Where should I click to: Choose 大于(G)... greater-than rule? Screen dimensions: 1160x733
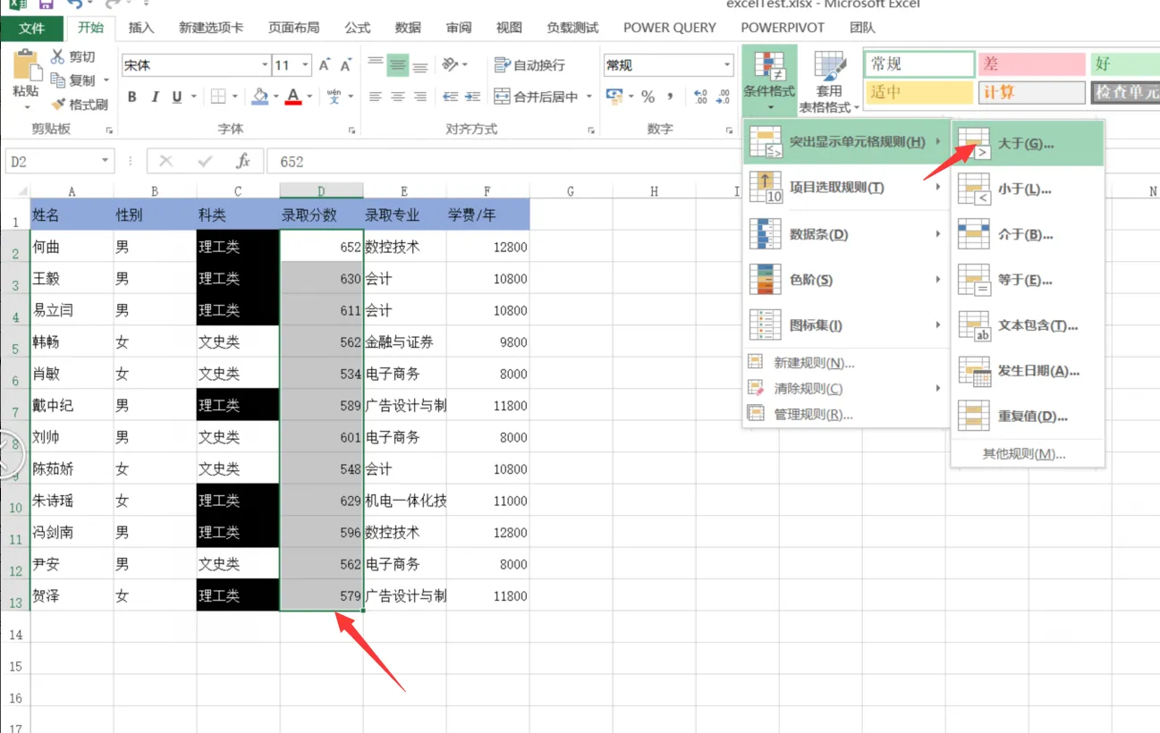(1028, 143)
